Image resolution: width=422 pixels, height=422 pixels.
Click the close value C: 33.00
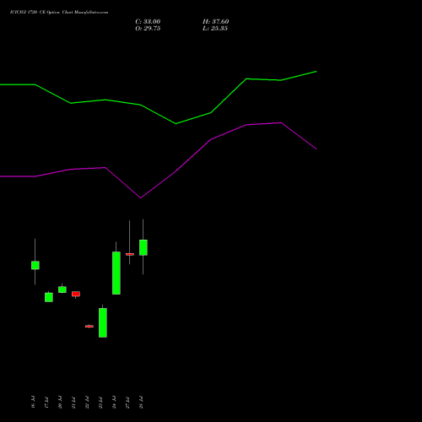pyautogui.click(x=148, y=22)
